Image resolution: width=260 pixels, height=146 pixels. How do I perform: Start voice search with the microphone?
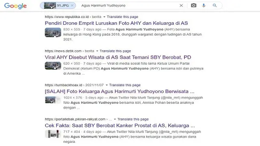coord(204,5)
